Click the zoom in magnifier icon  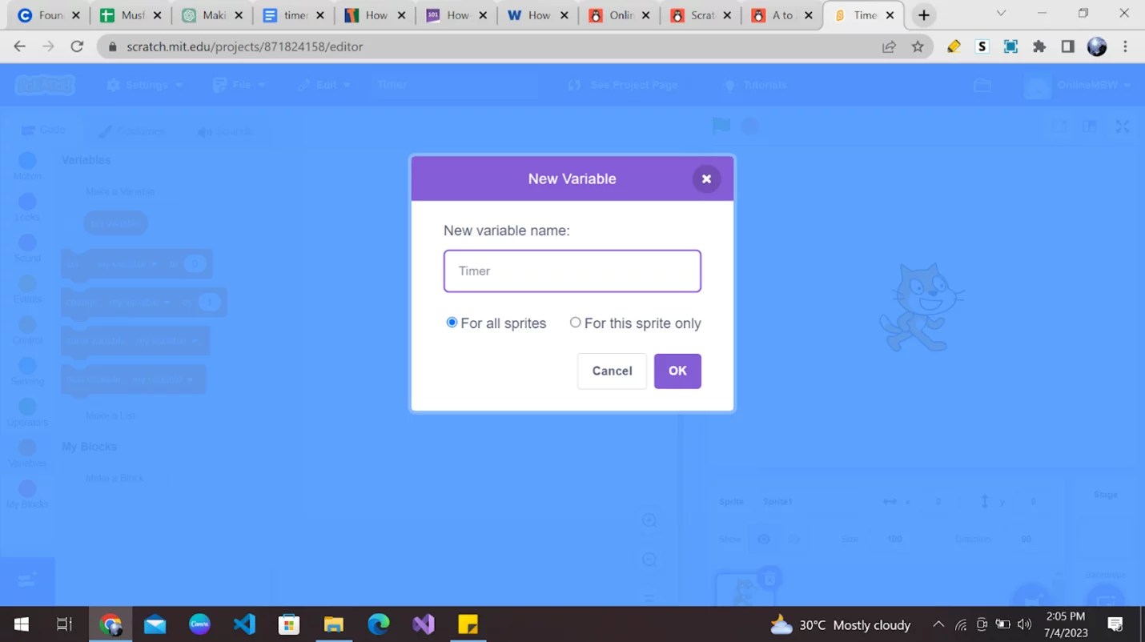[649, 520]
